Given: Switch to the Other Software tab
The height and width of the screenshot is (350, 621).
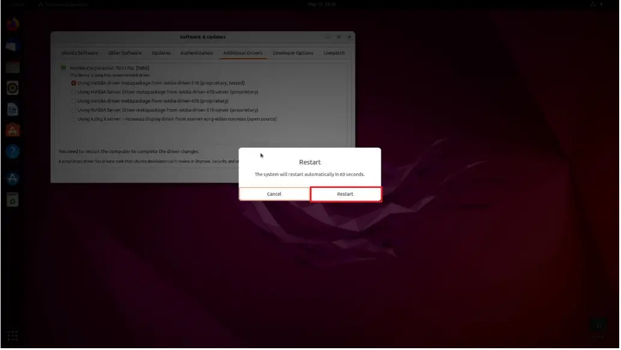Looking at the screenshot, I should click(125, 53).
